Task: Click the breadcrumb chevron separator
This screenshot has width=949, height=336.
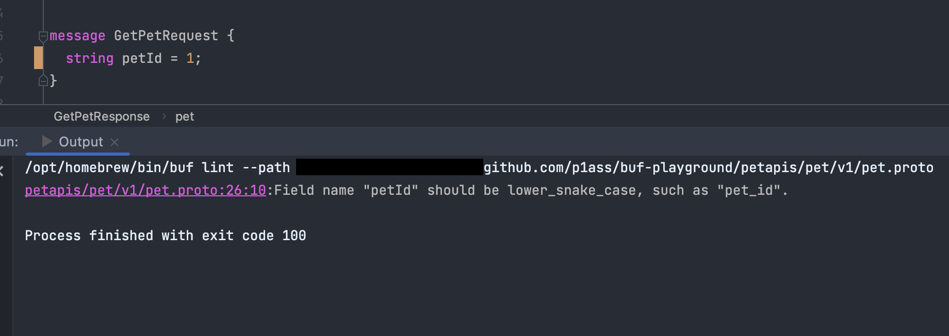Action: [164, 116]
